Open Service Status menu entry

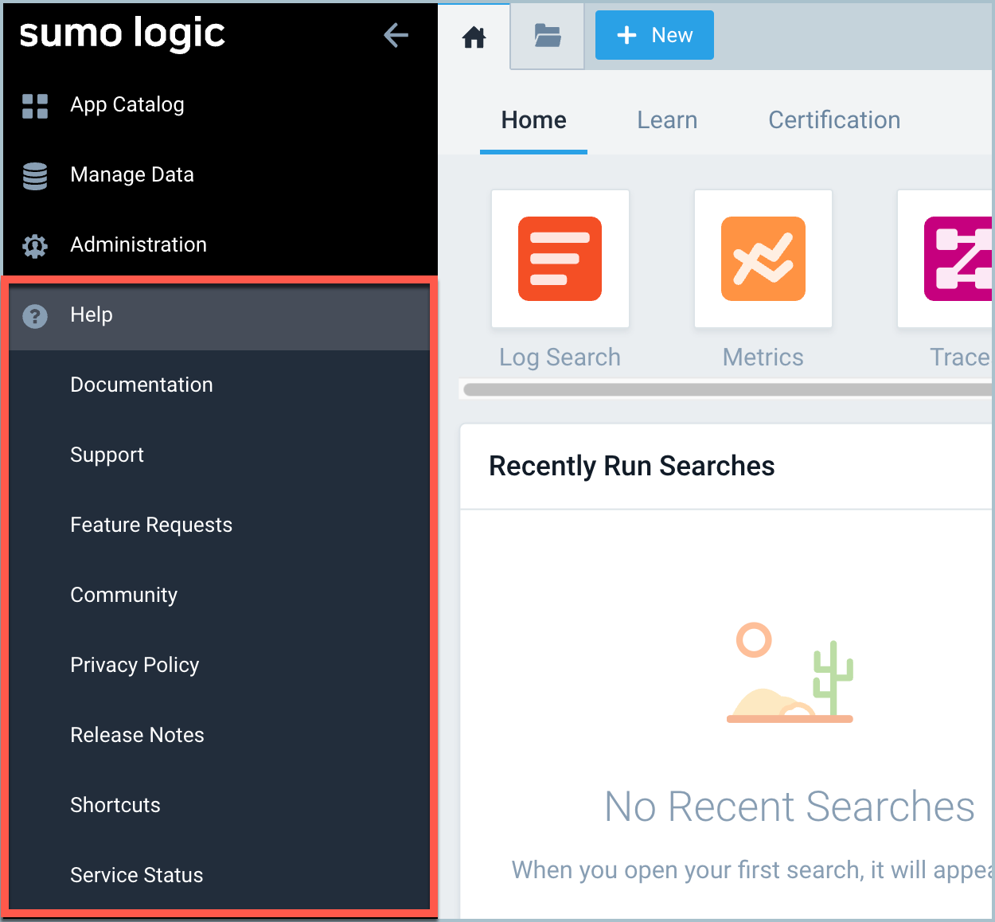137,875
